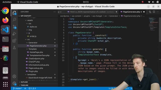Collapse the assets folder

38,20
